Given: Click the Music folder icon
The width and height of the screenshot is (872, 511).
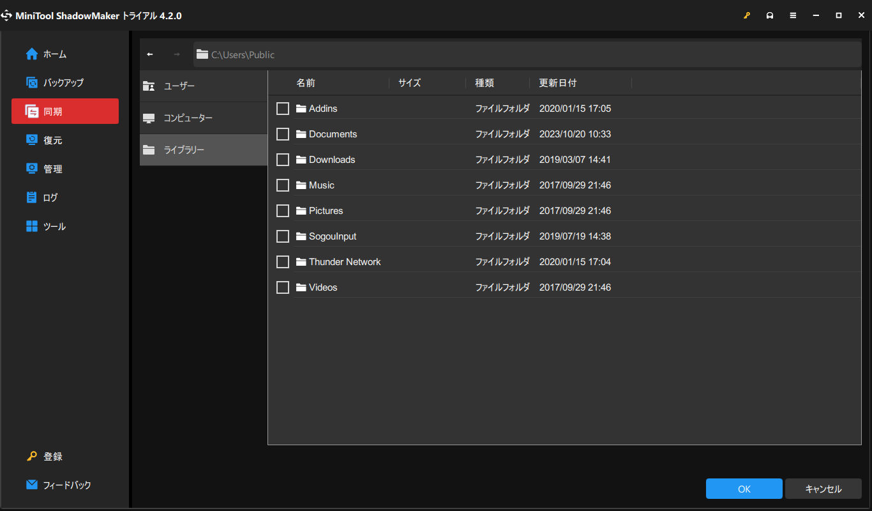Looking at the screenshot, I should tap(301, 185).
